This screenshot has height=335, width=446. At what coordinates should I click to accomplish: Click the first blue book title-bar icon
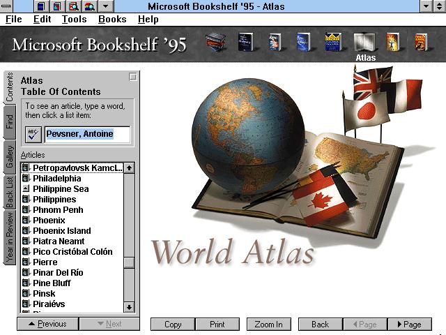41,6
